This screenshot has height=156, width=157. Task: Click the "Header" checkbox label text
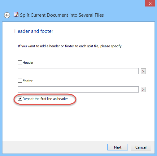28,63
